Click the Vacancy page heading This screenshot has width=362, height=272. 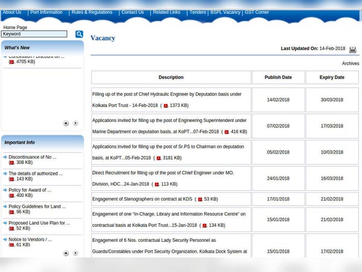[103, 38]
